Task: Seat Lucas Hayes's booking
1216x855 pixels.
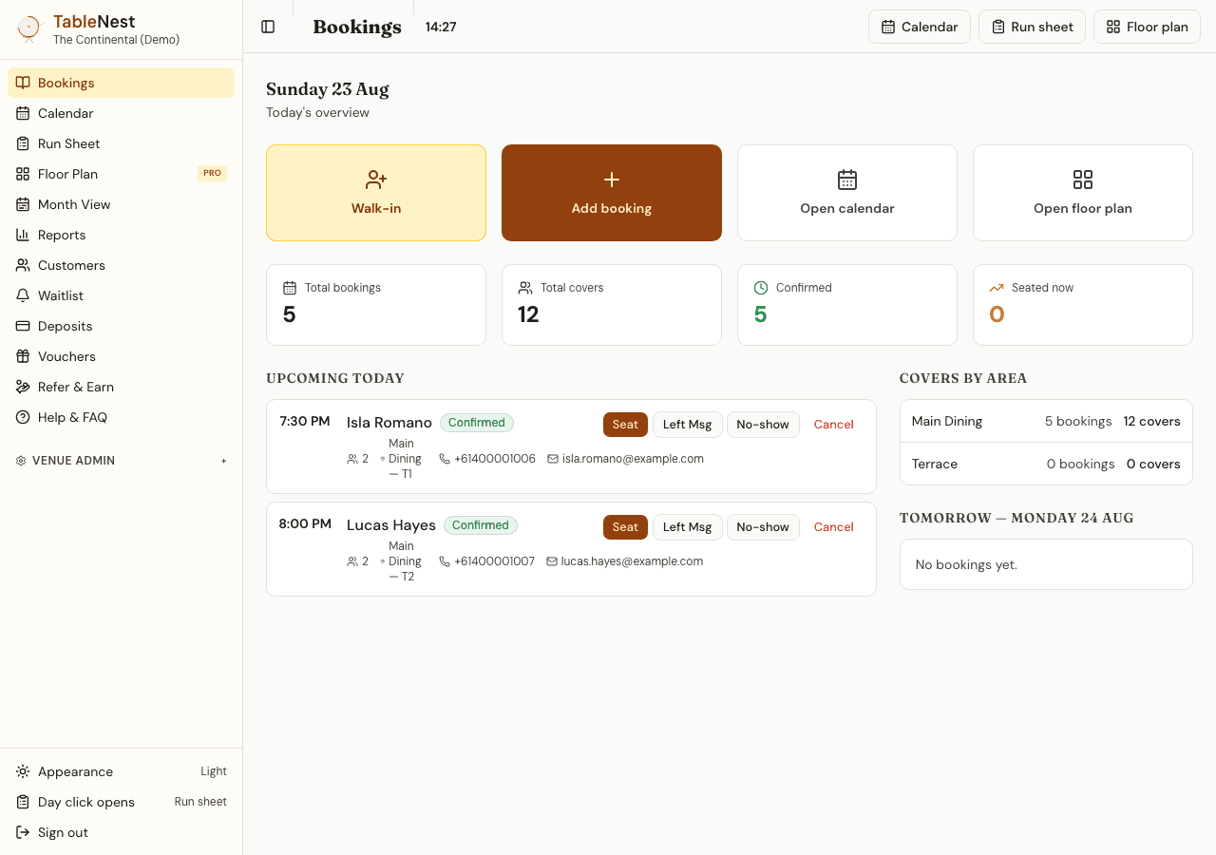Action: click(x=625, y=527)
